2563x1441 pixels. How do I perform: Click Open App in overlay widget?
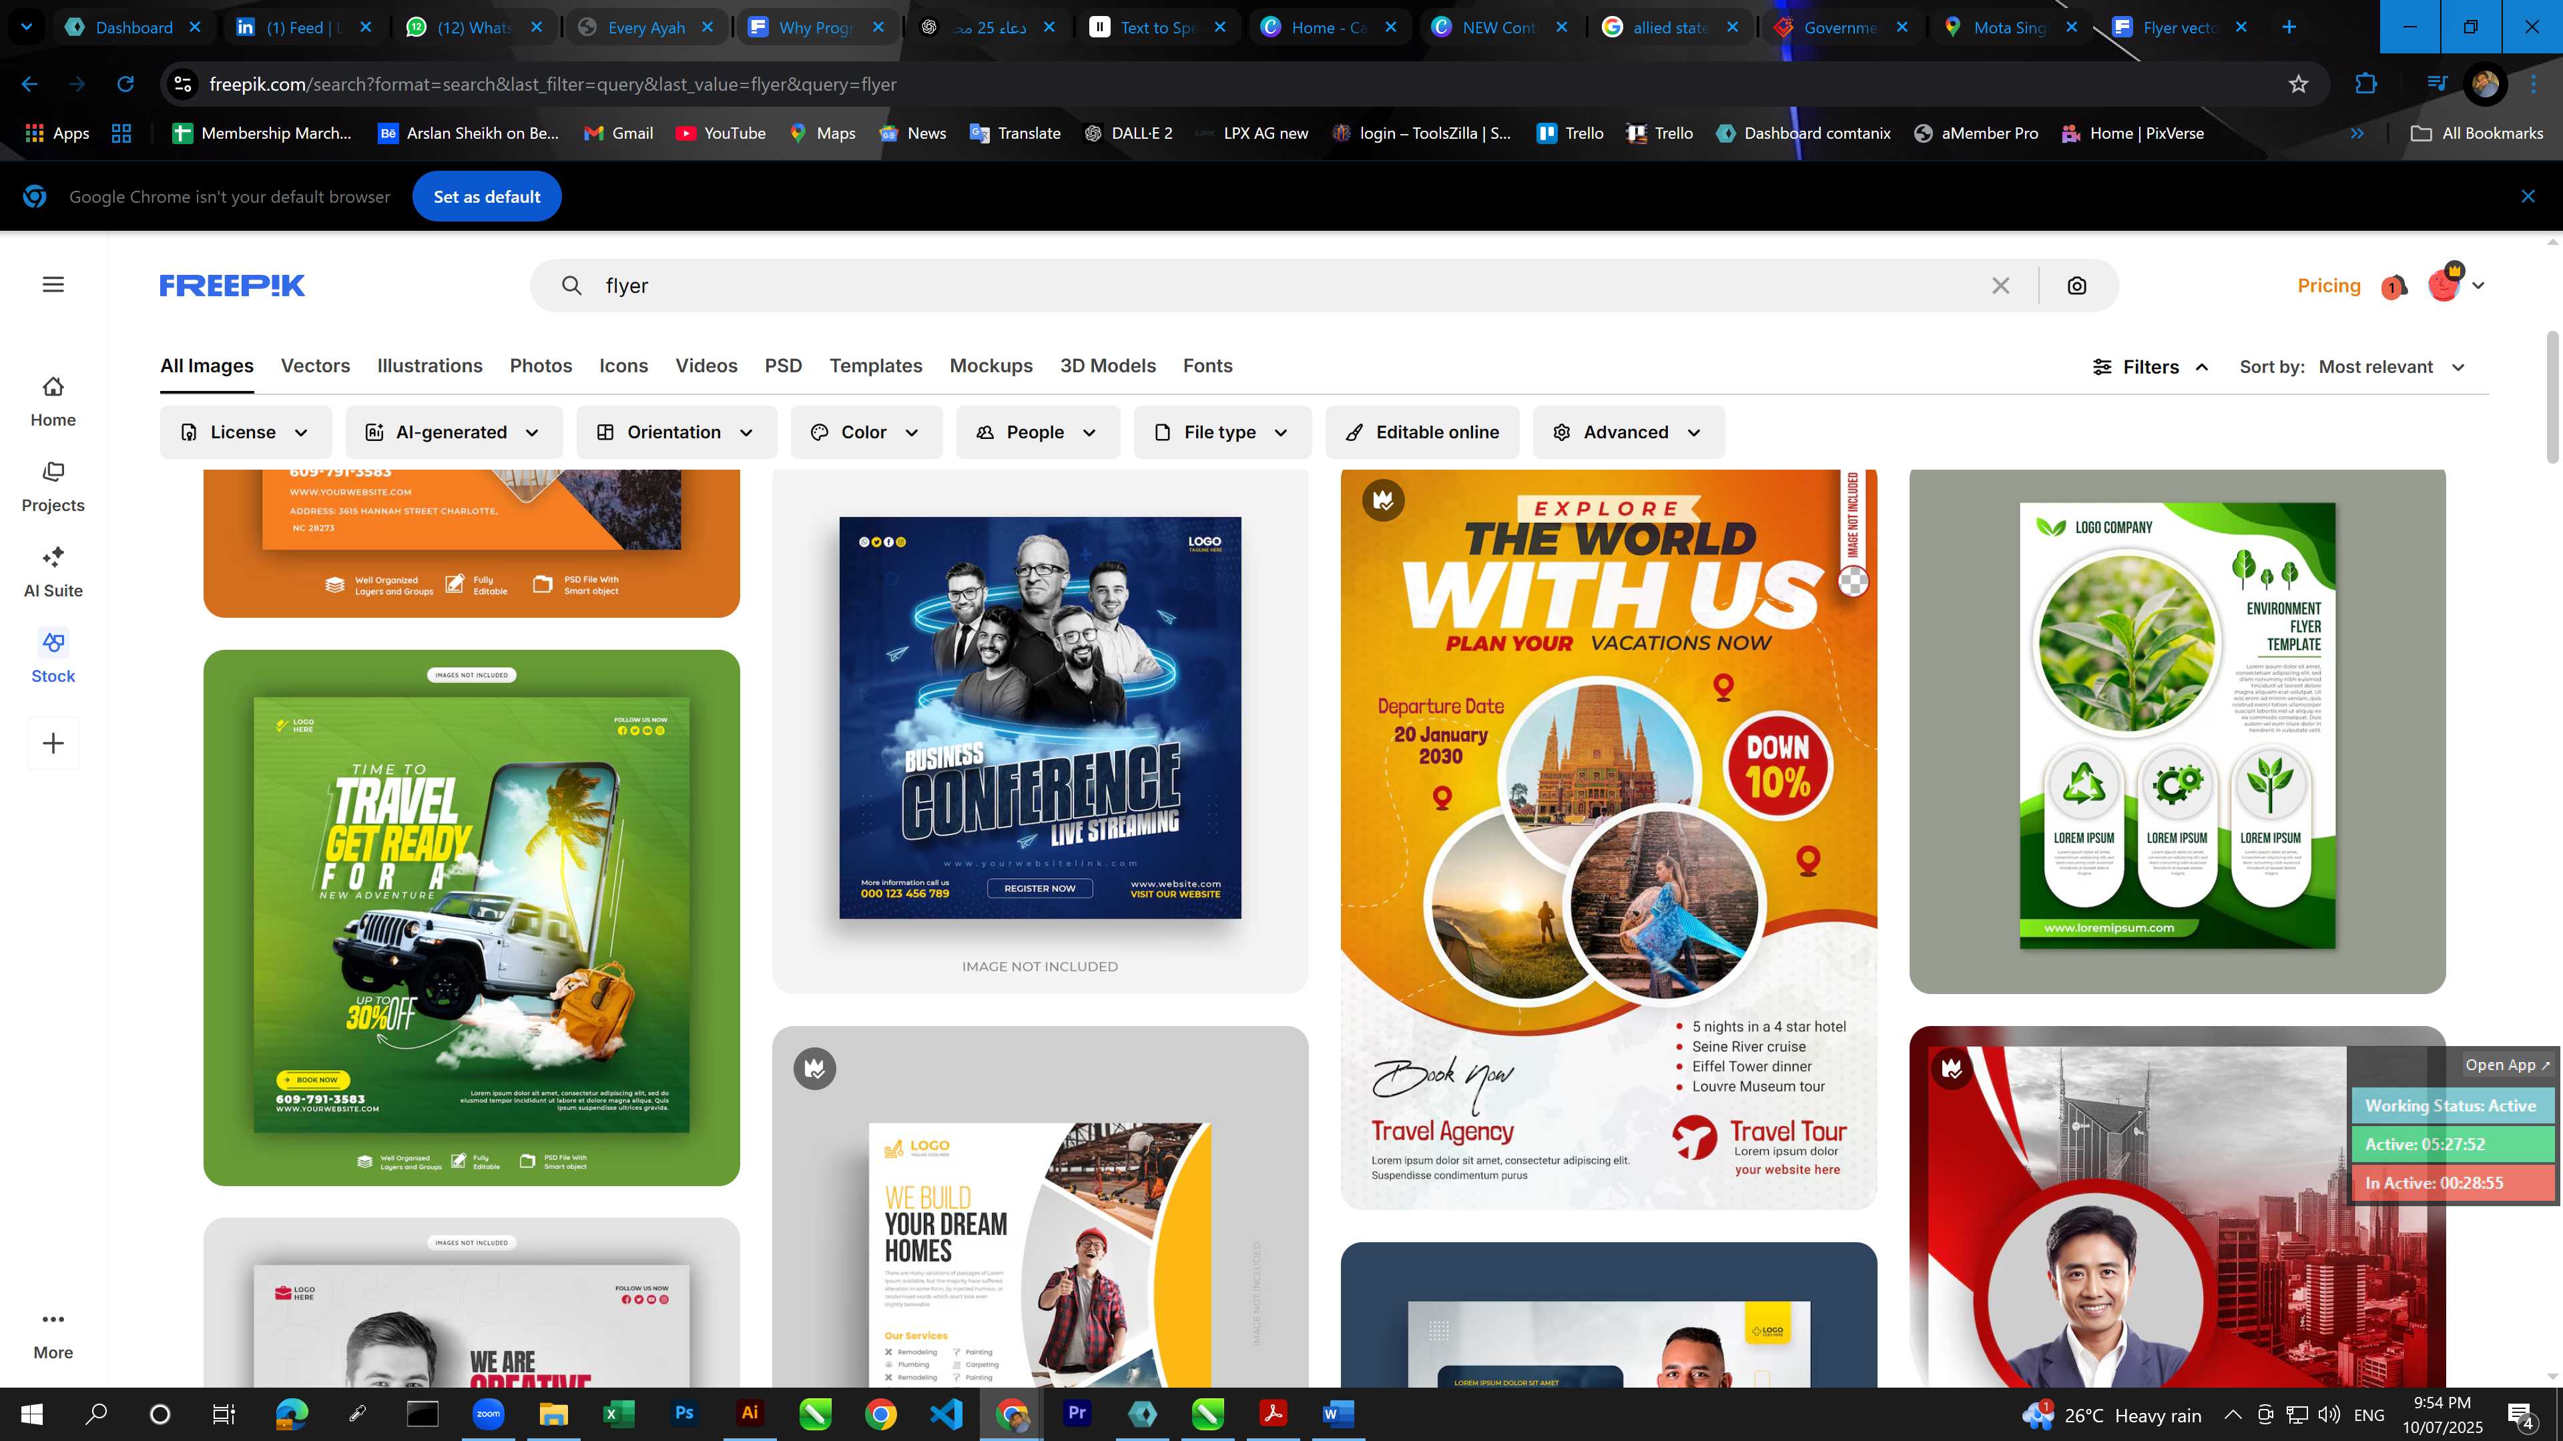pos(2508,1065)
